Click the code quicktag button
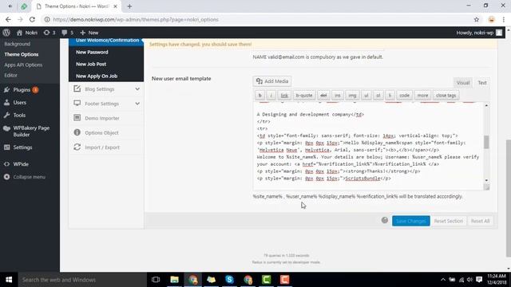 tap(405, 96)
